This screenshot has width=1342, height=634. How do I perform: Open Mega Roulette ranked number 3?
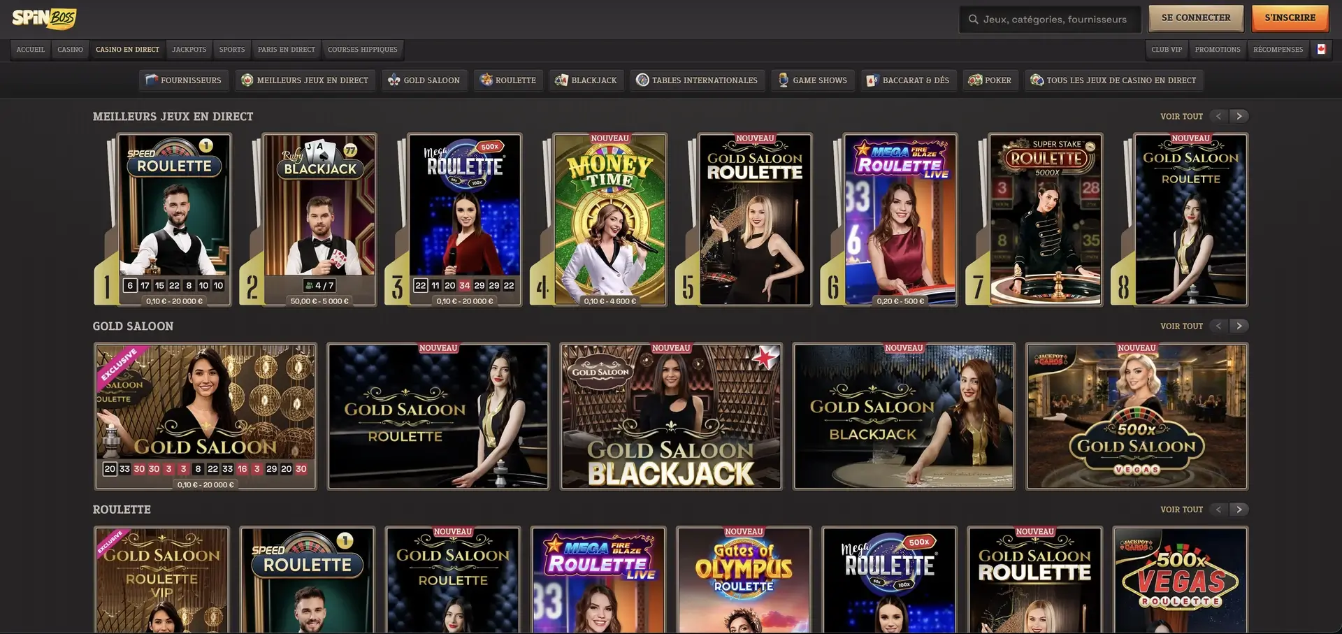pyautogui.click(x=465, y=219)
